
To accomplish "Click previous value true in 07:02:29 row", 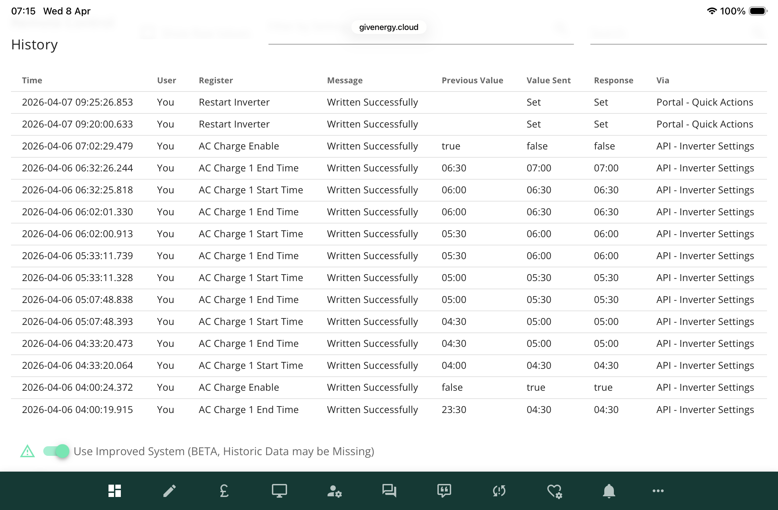I will click(451, 146).
